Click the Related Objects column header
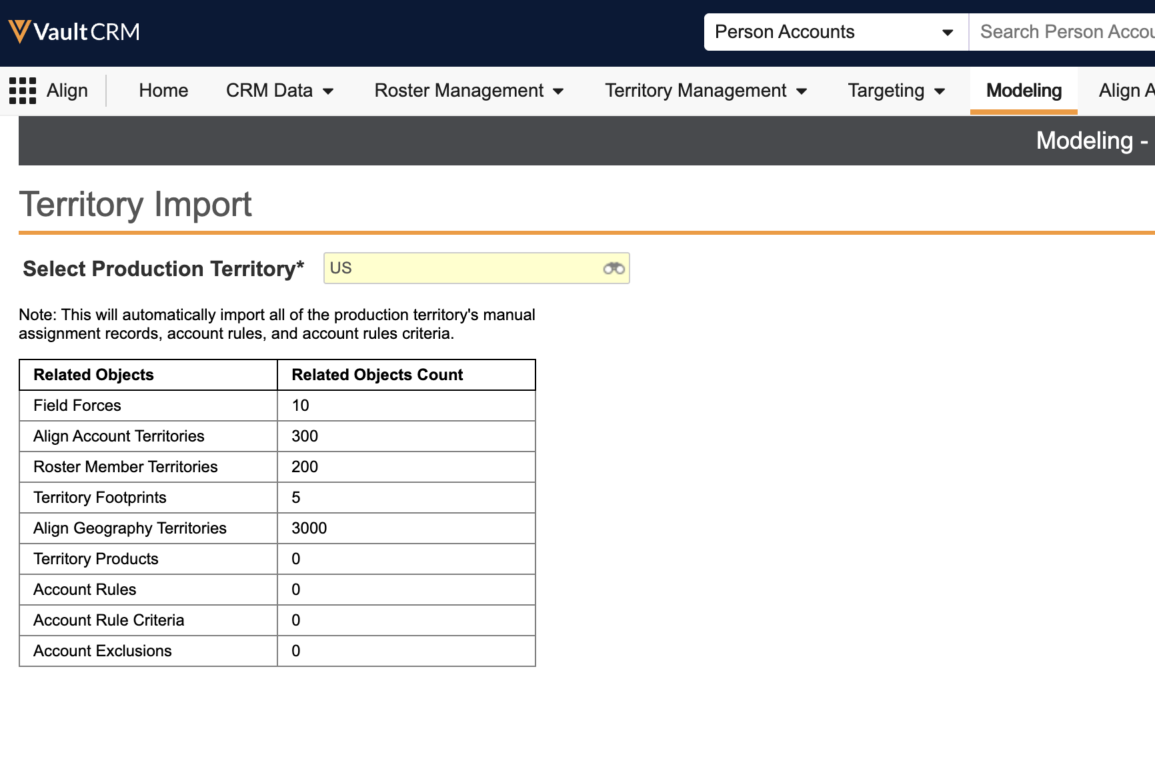Viewport: 1155px width, 759px height. [x=94, y=375]
